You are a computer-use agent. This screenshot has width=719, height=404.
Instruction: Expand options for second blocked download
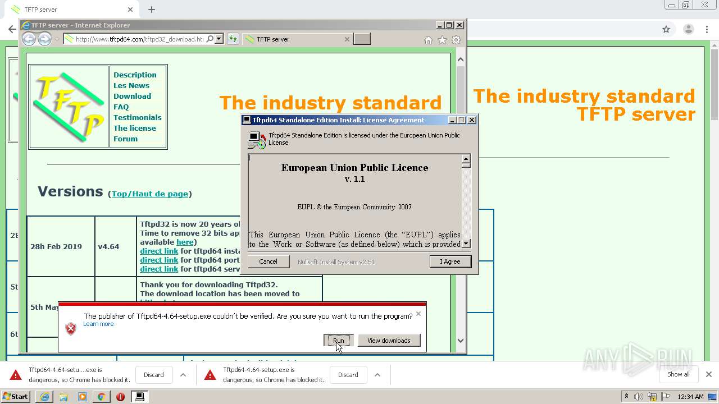pyautogui.click(x=377, y=375)
